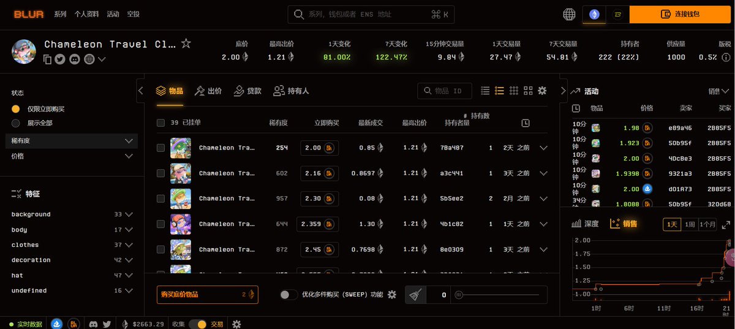Click the 连接钱包 connect wallet button
The image size is (735, 329).
coord(680,14)
